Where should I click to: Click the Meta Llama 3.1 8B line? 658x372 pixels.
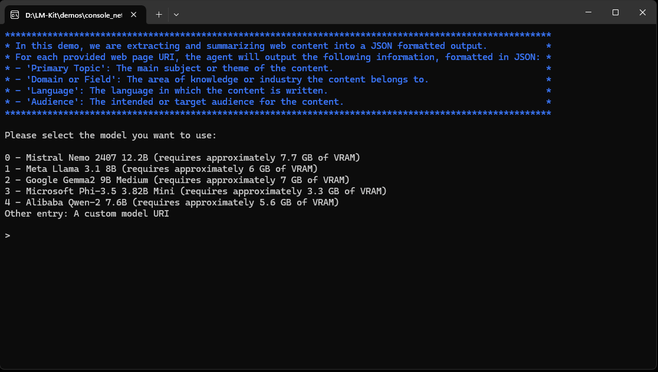[x=161, y=169]
